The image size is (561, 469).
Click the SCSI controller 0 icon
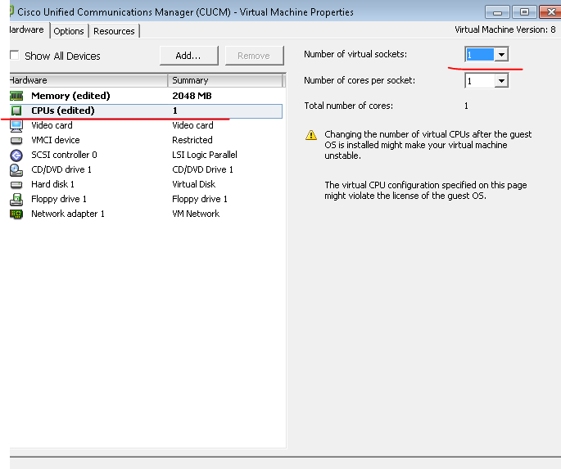(16, 156)
